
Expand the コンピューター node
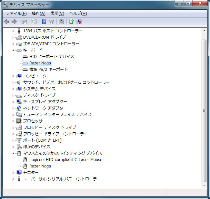13,76
